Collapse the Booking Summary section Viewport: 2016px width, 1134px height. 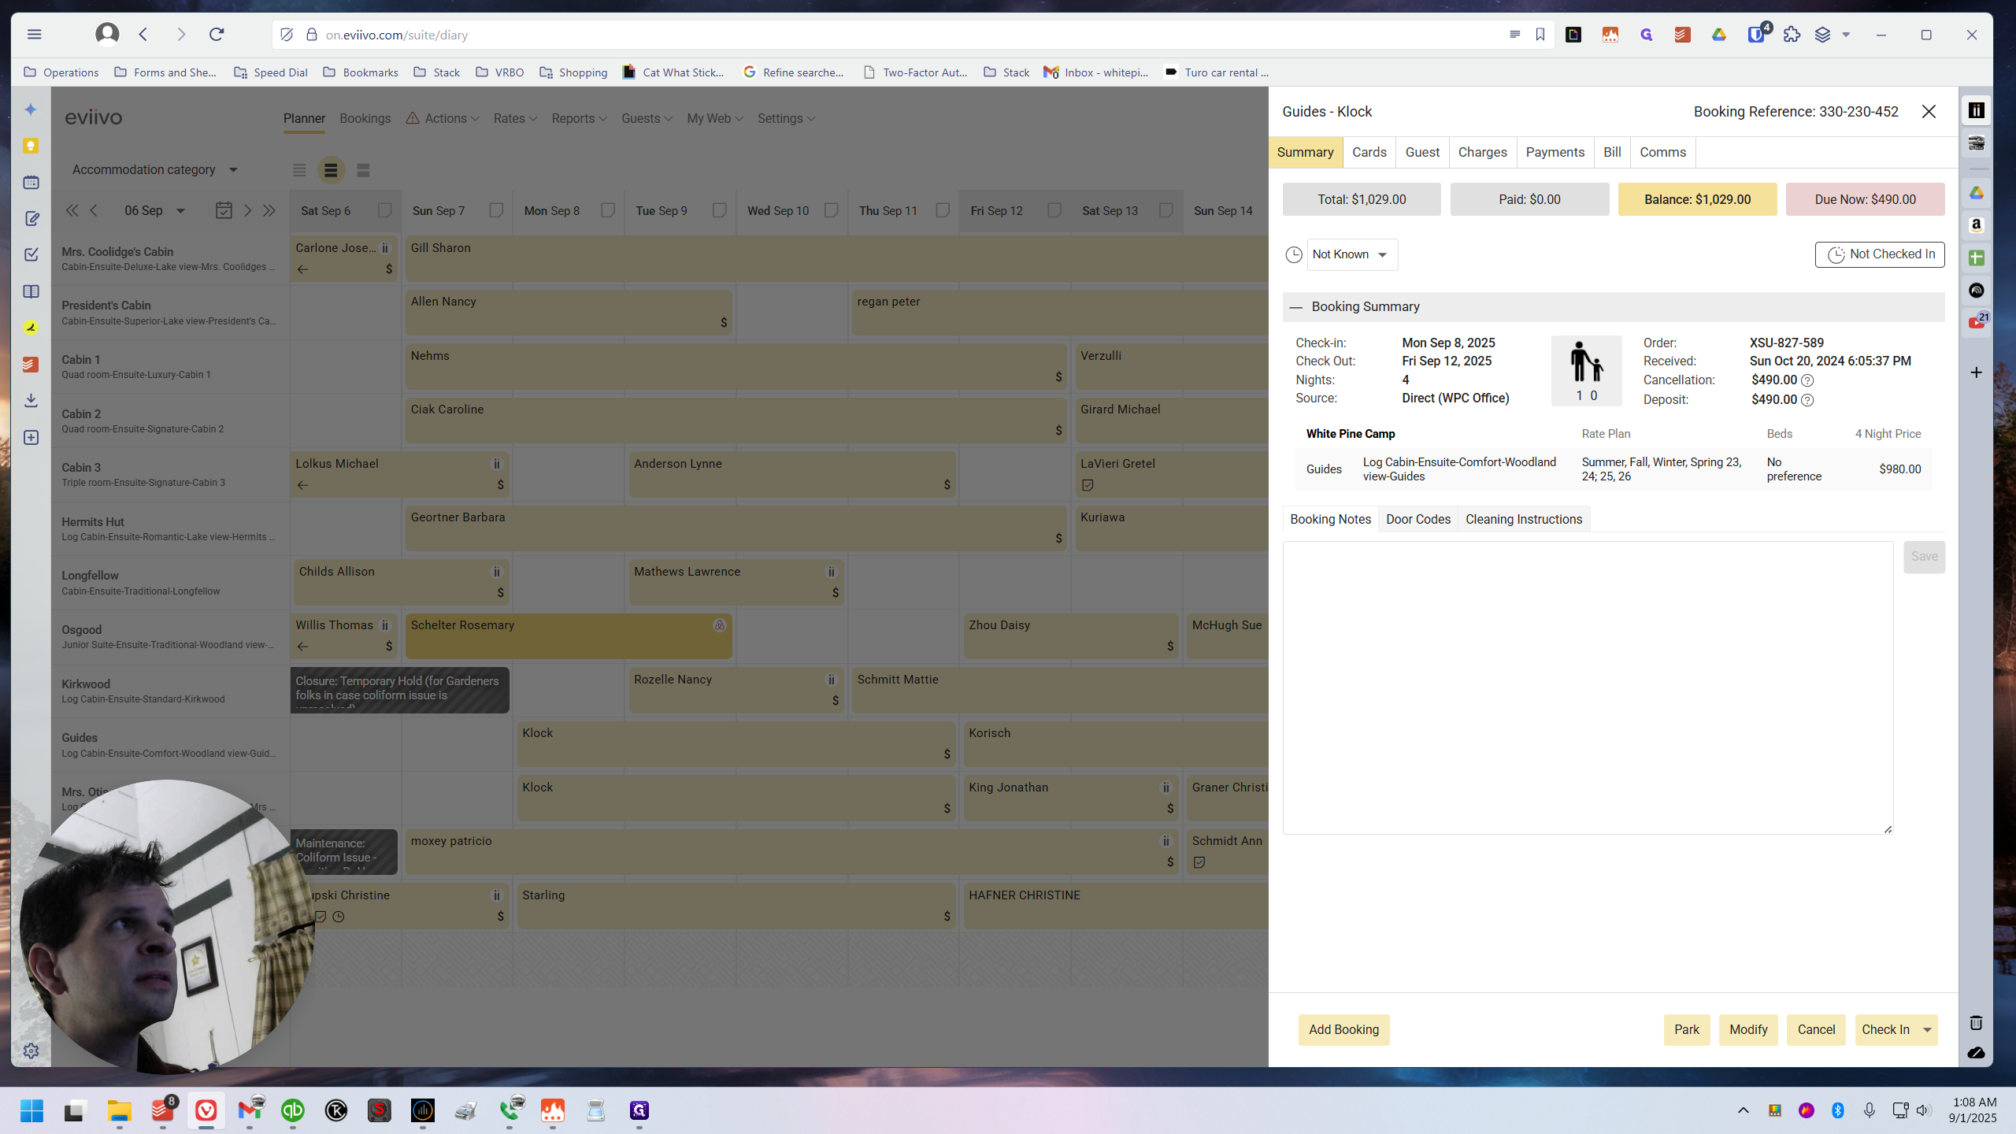[1296, 307]
